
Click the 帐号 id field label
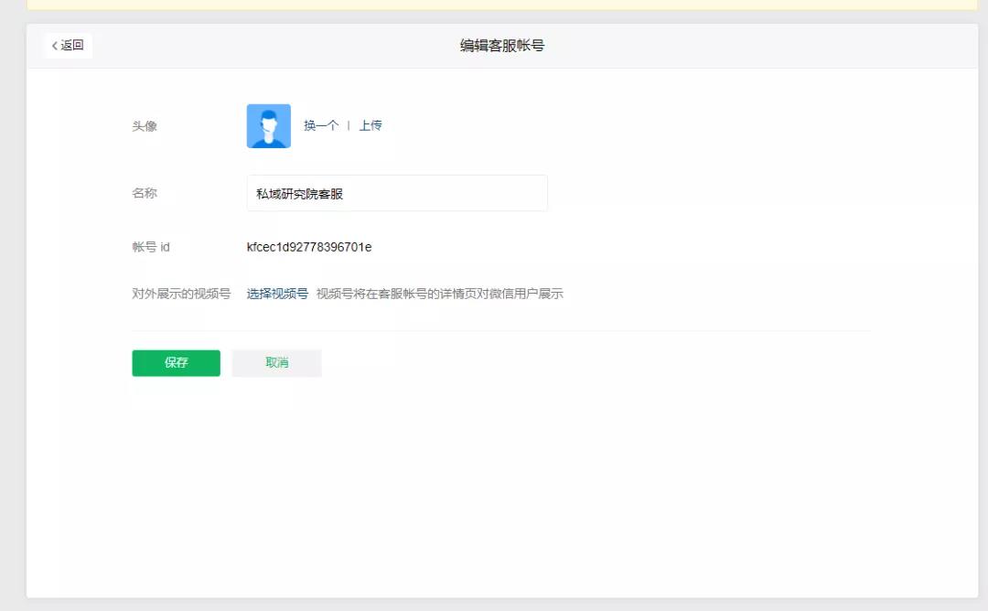point(151,248)
